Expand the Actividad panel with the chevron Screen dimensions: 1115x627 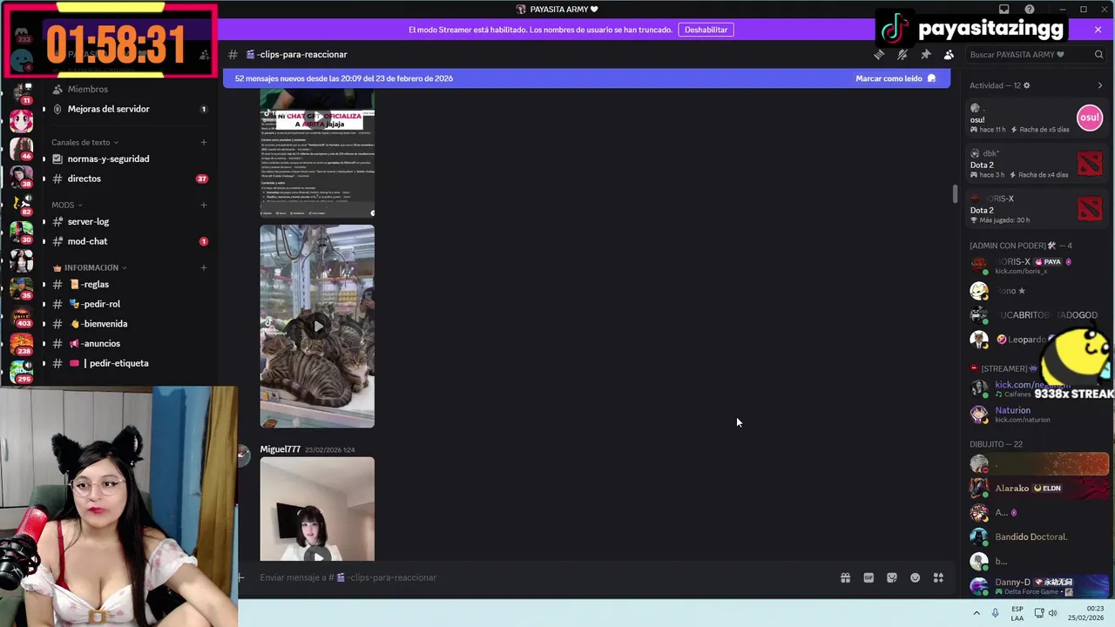[1099, 85]
